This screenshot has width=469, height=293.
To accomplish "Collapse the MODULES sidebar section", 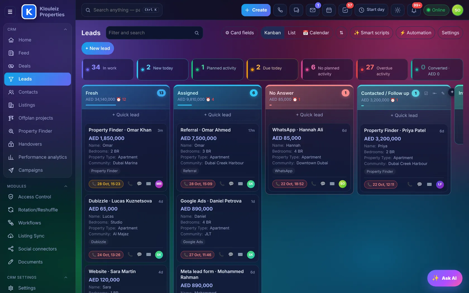I will tap(66, 186).
